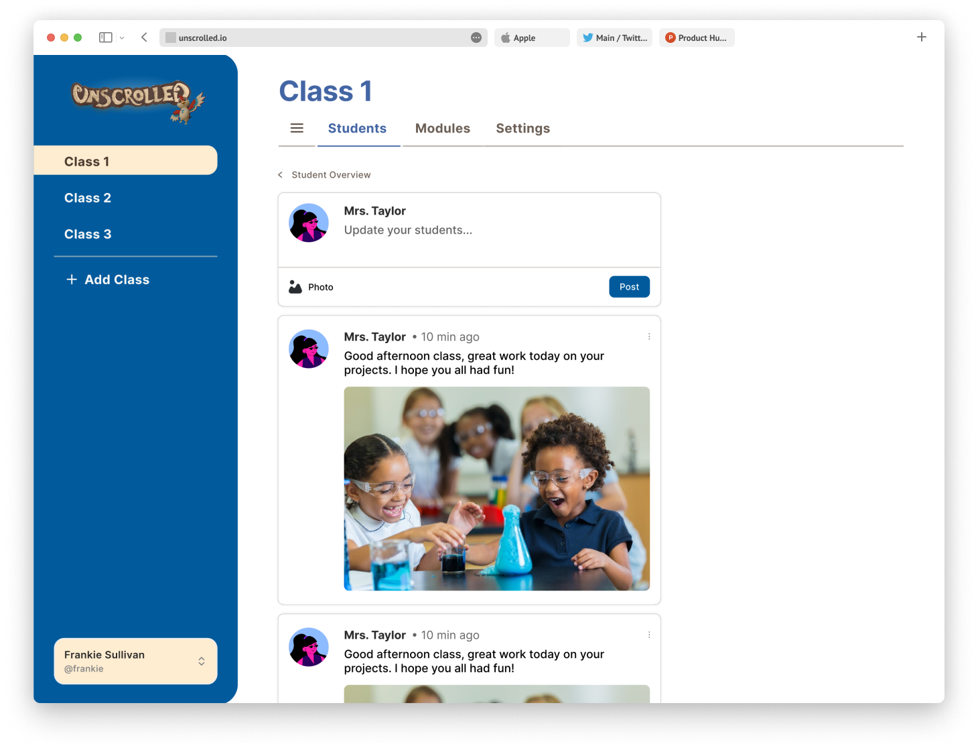Open the Apple browser tab
The height and width of the screenshot is (750, 978).
[x=532, y=38]
